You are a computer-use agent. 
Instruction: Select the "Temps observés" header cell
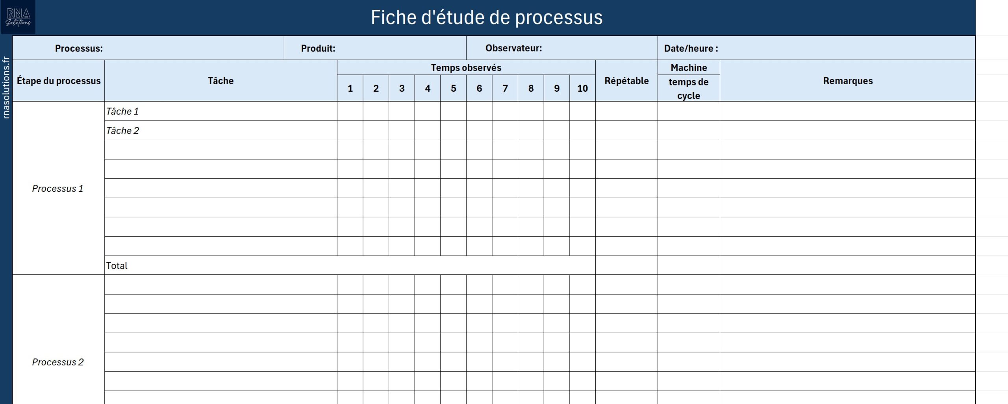tap(466, 68)
